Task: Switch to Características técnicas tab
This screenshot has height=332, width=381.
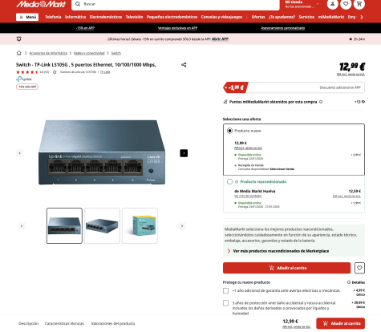Action: coord(64,323)
